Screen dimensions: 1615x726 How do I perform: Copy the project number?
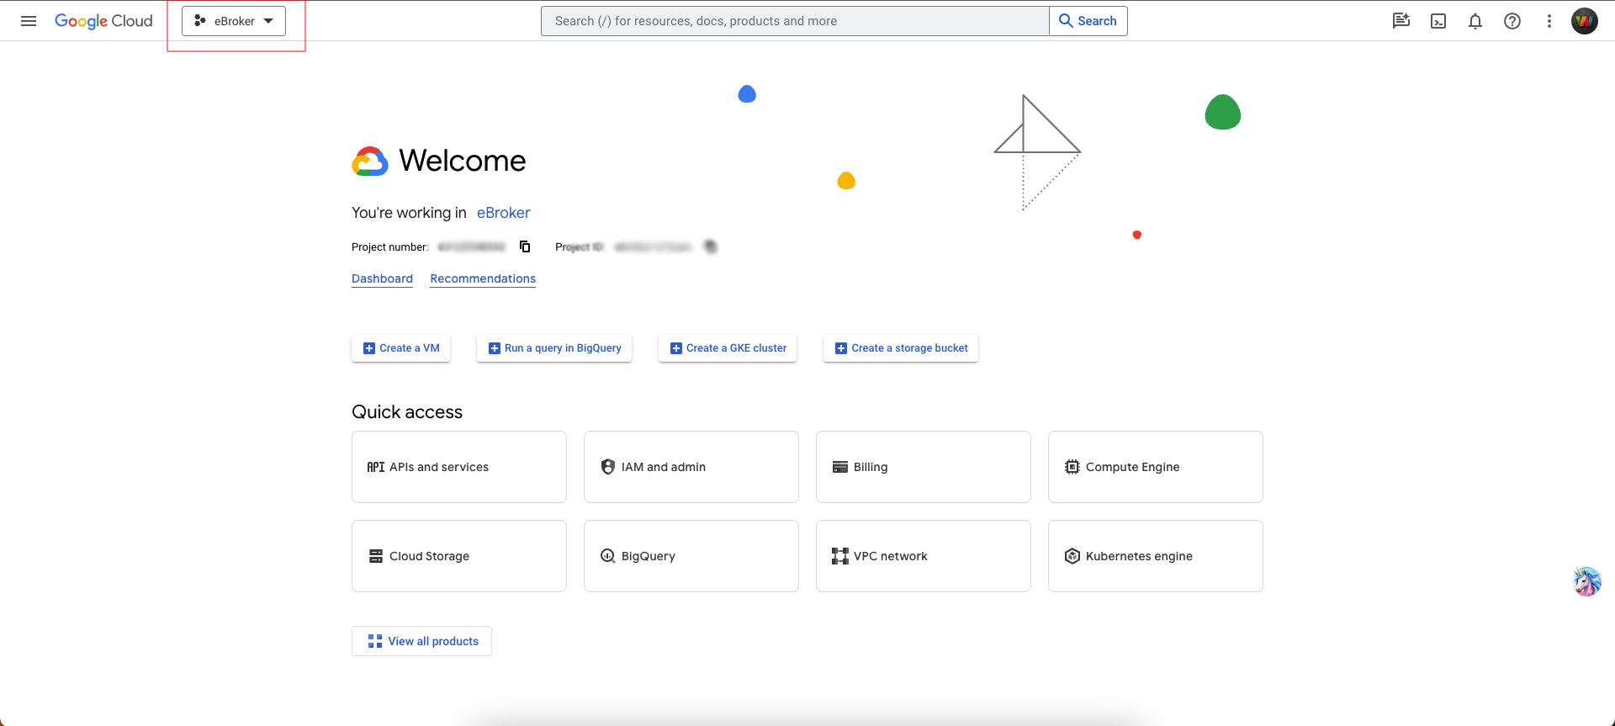[525, 246]
